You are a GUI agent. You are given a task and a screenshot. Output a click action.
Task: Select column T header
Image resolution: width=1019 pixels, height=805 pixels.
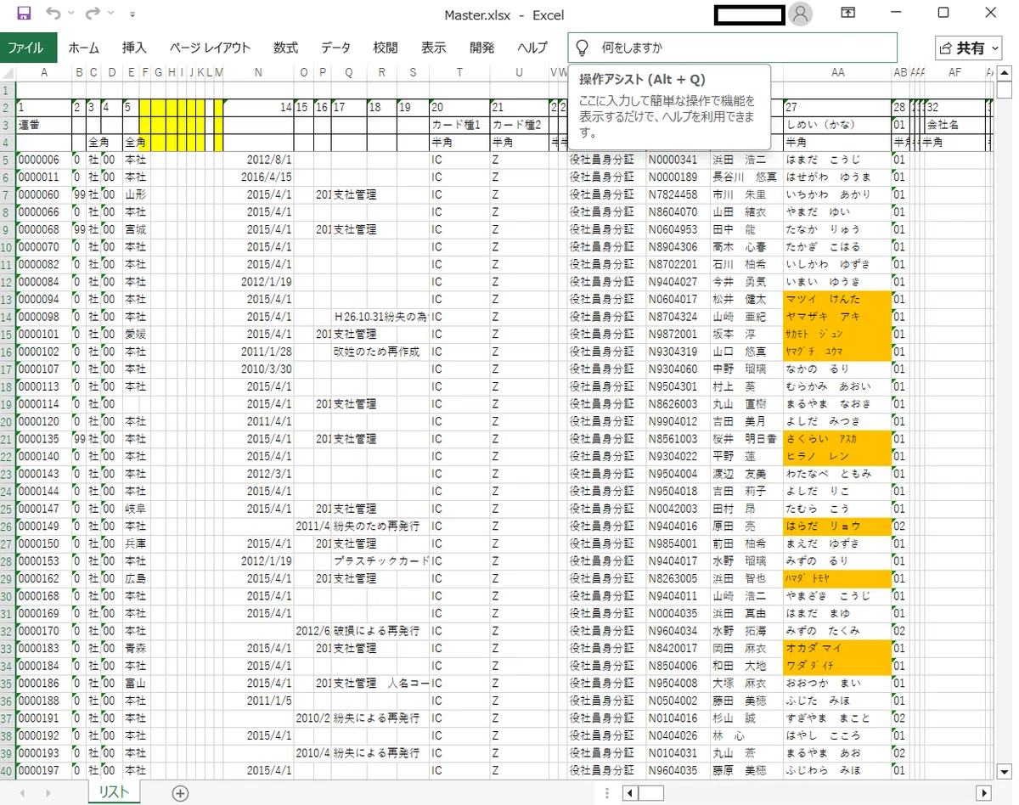point(459,73)
